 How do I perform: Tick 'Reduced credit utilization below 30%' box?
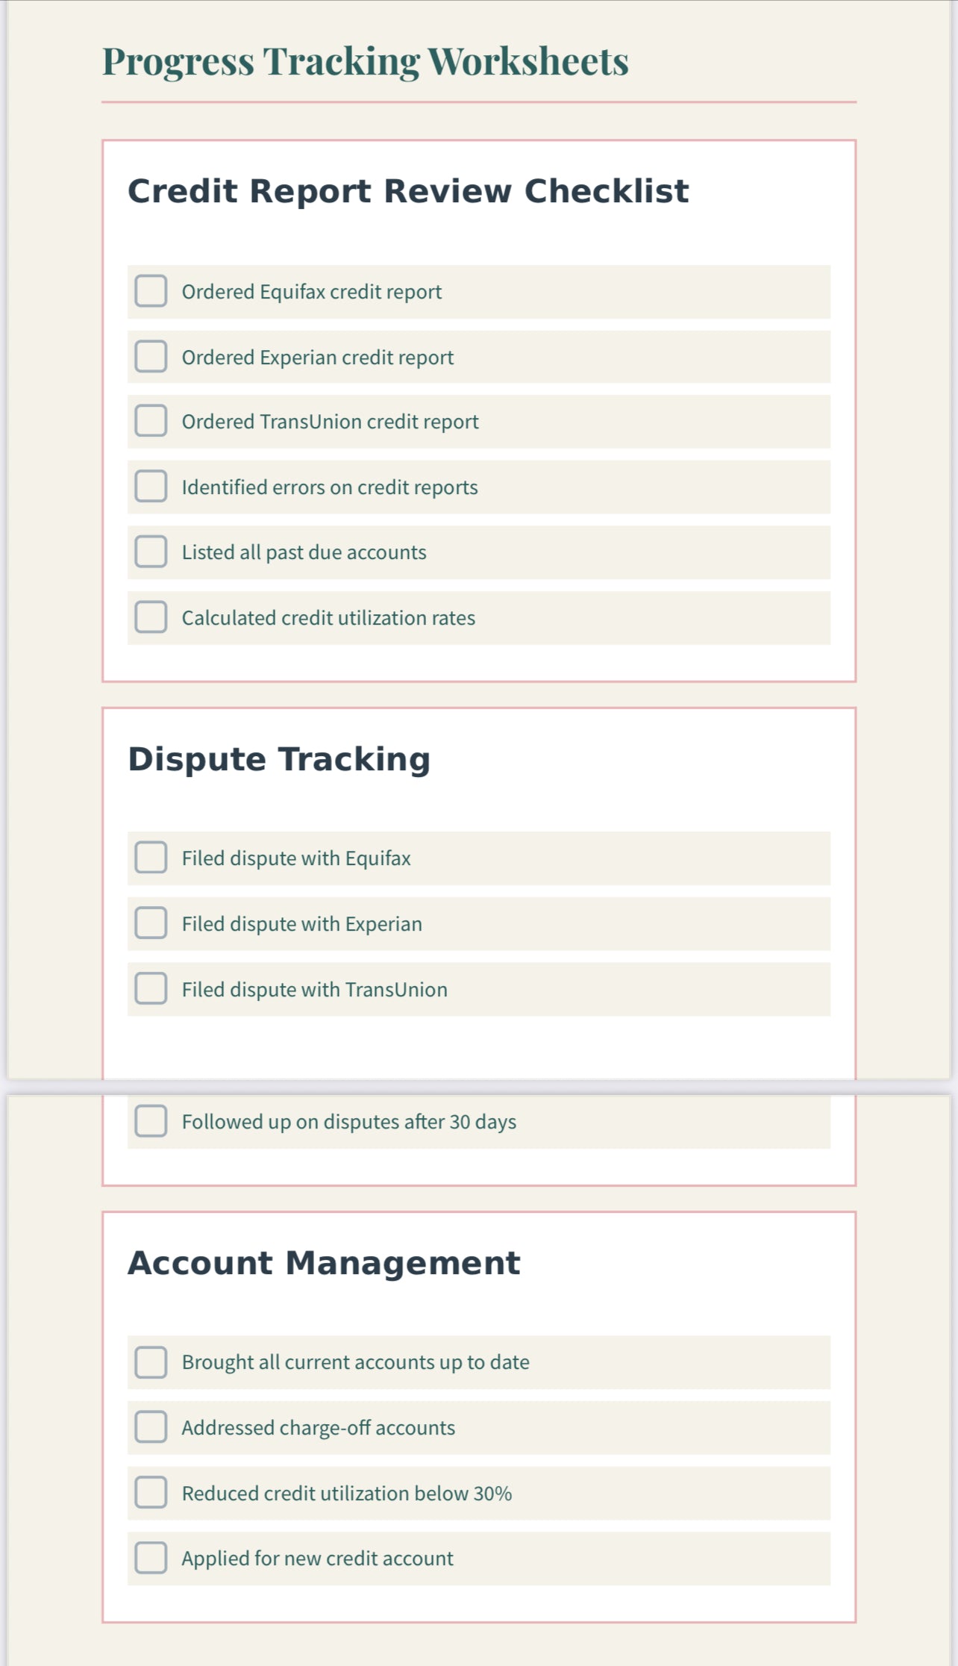pyautogui.click(x=151, y=1493)
